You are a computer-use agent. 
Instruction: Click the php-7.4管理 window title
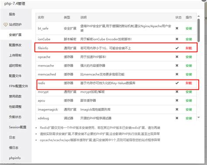coord(15,3)
